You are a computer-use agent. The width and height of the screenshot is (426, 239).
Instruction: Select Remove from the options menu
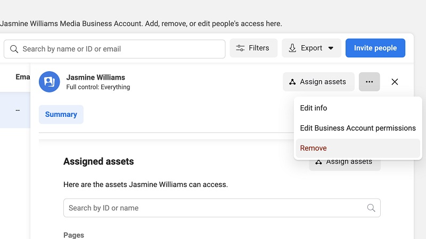[x=314, y=148]
